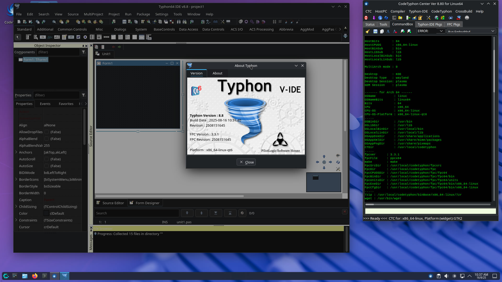Click the floppy save icon in CommandBox toolbar
The height and width of the screenshot is (282, 502).
coord(375,31)
